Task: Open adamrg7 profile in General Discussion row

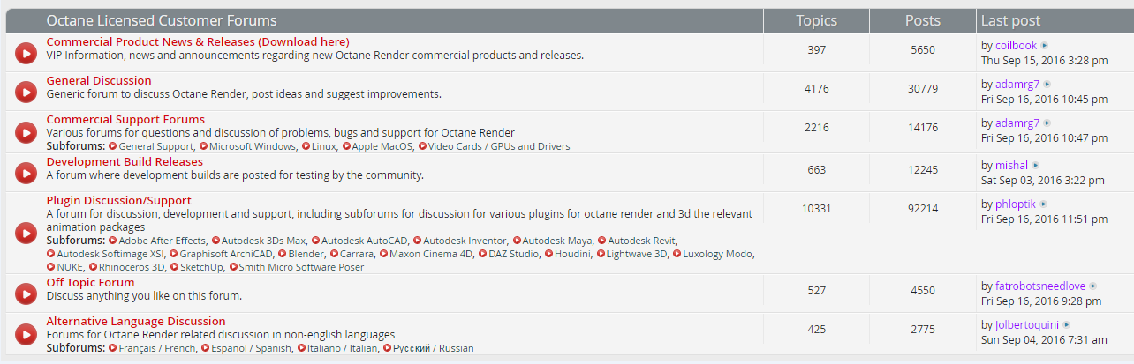Action: coord(1017,85)
